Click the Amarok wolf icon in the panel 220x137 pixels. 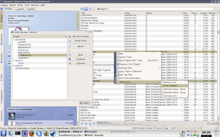[53, 133]
